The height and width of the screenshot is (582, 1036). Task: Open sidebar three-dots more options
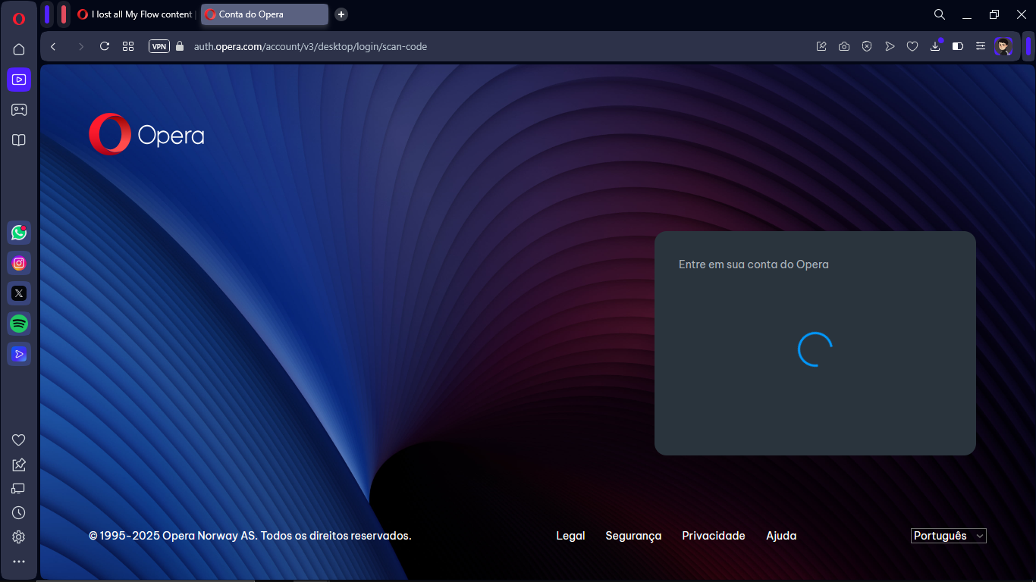pyautogui.click(x=19, y=562)
